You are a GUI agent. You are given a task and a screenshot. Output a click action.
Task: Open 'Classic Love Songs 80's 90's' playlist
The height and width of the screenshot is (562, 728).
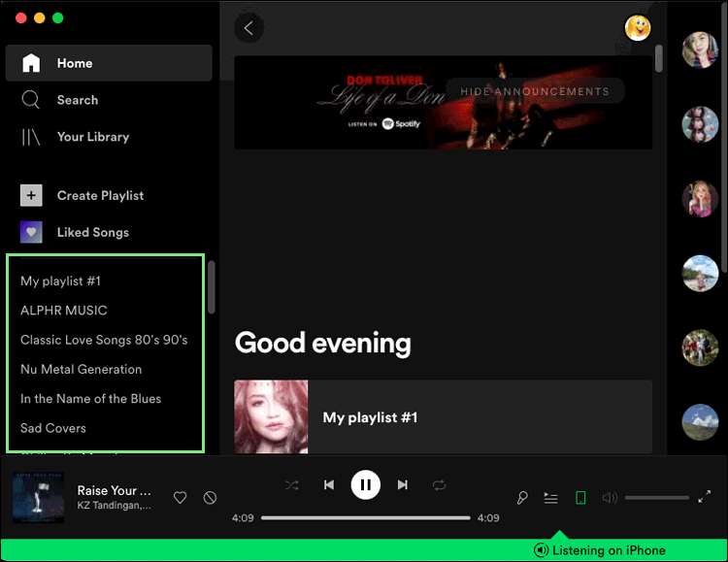pyautogui.click(x=104, y=340)
